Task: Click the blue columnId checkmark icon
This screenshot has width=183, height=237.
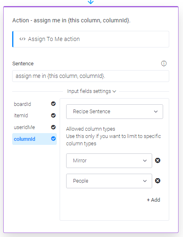Action: 53,139
